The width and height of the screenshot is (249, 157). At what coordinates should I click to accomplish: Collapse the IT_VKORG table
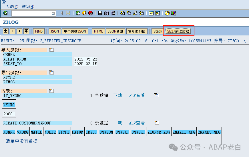click(157, 95)
